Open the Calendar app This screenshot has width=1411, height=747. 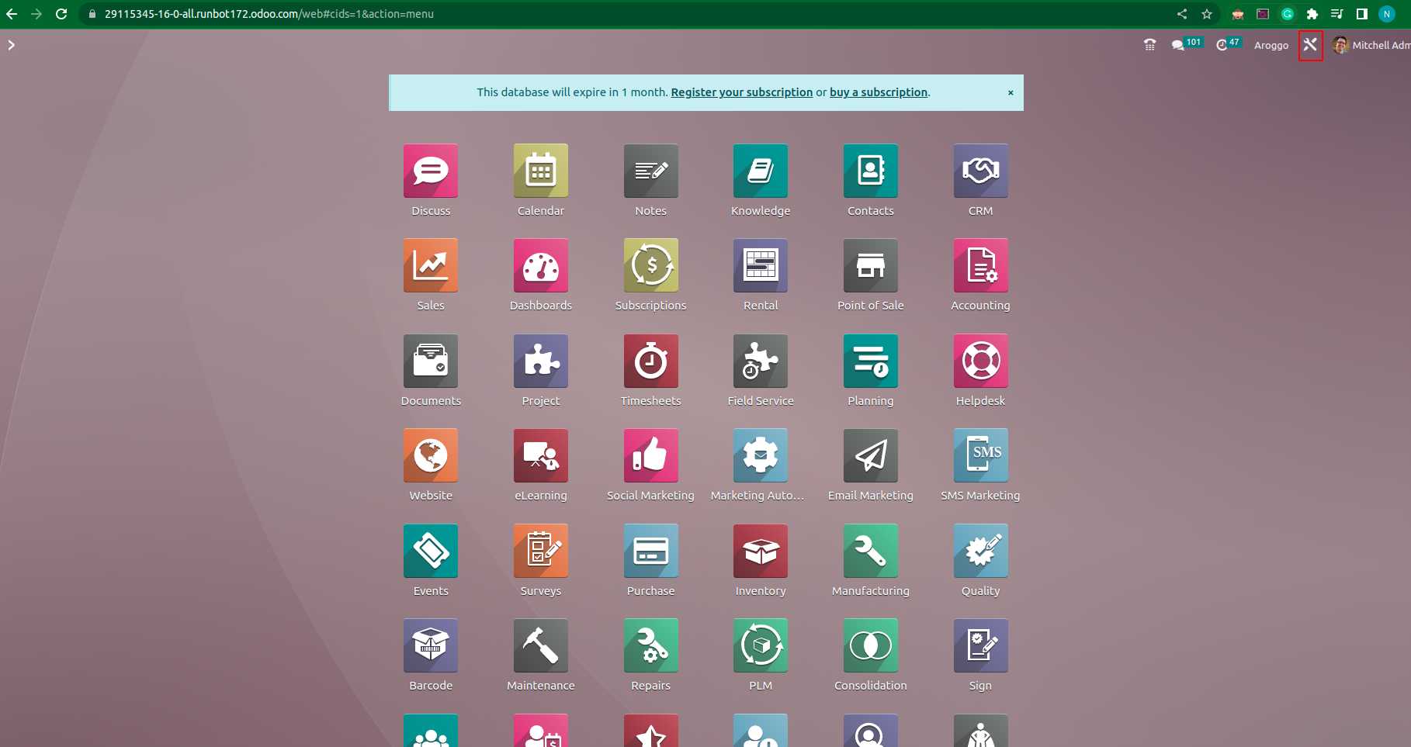pyautogui.click(x=541, y=171)
